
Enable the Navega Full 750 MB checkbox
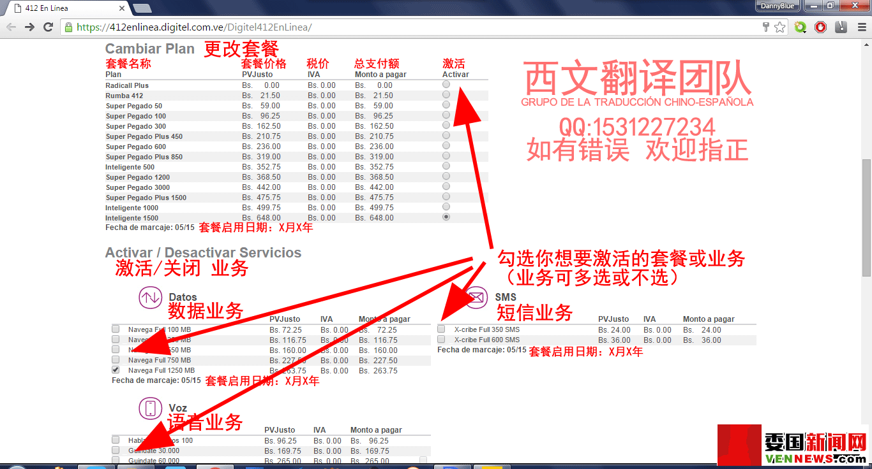tap(116, 360)
